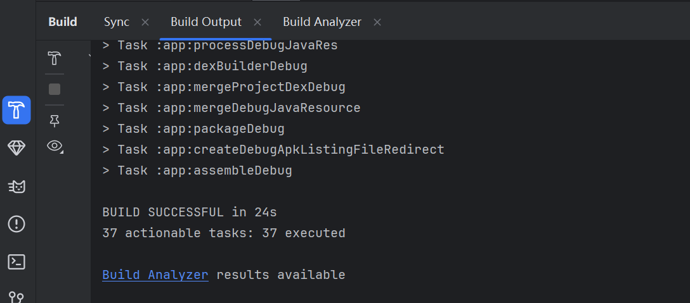The width and height of the screenshot is (690, 303).
Task: Select the Build Output tab
Action: click(x=206, y=22)
